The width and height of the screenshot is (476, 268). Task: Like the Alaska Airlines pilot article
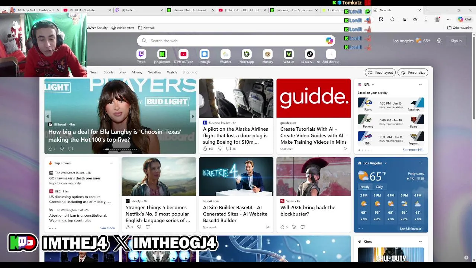pos(205,149)
